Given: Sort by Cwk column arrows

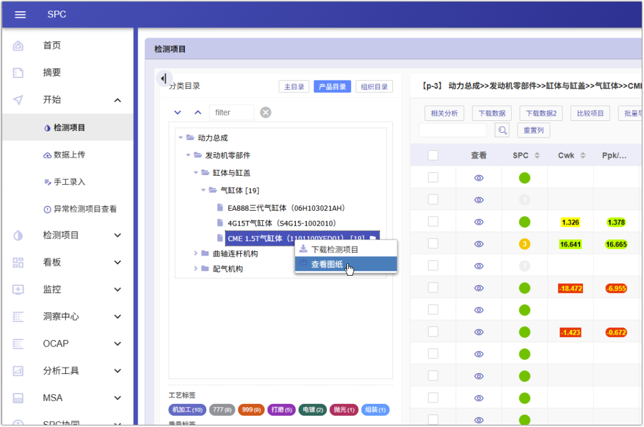Looking at the screenshot, I should [583, 155].
